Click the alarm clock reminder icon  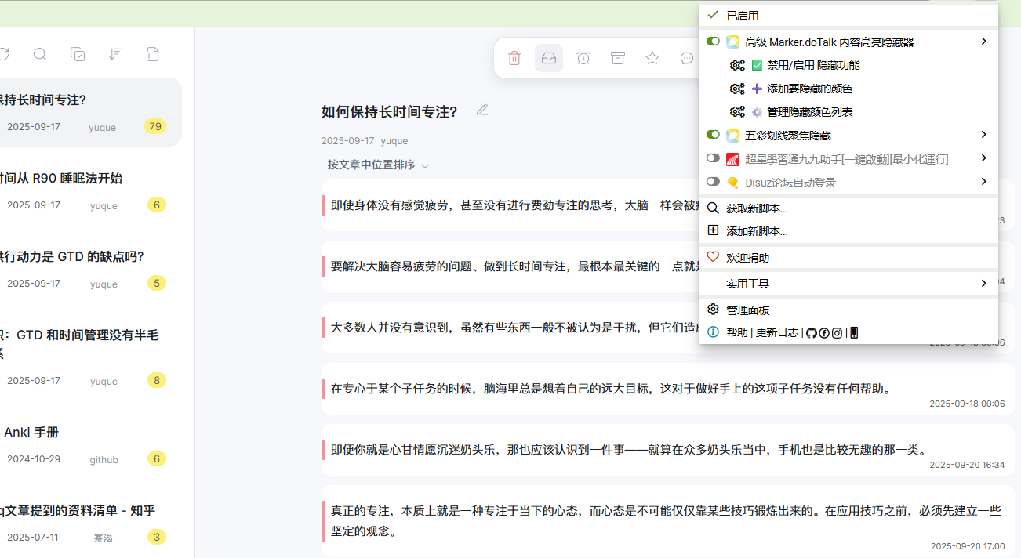[x=583, y=58]
